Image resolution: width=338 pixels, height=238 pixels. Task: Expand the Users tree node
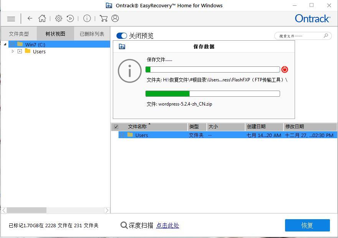[x=13, y=51]
